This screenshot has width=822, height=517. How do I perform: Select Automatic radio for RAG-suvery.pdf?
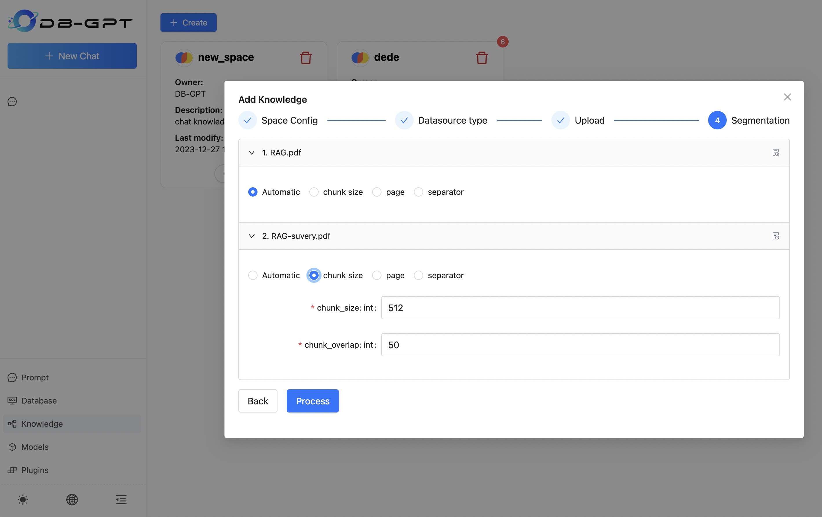click(x=253, y=275)
